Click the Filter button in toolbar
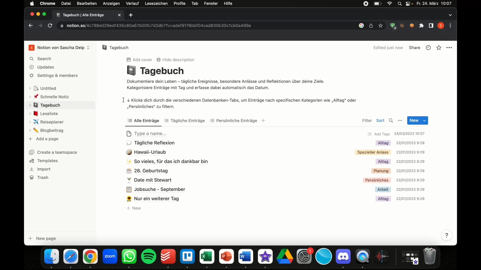481x270 pixels. tap(367, 120)
